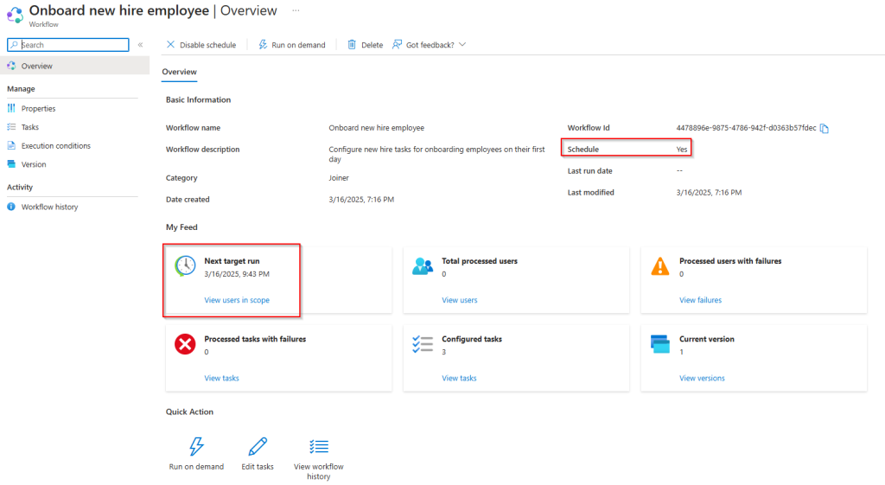Open Workflow history under Activity
This screenshot has height=485, width=885.
click(49, 207)
